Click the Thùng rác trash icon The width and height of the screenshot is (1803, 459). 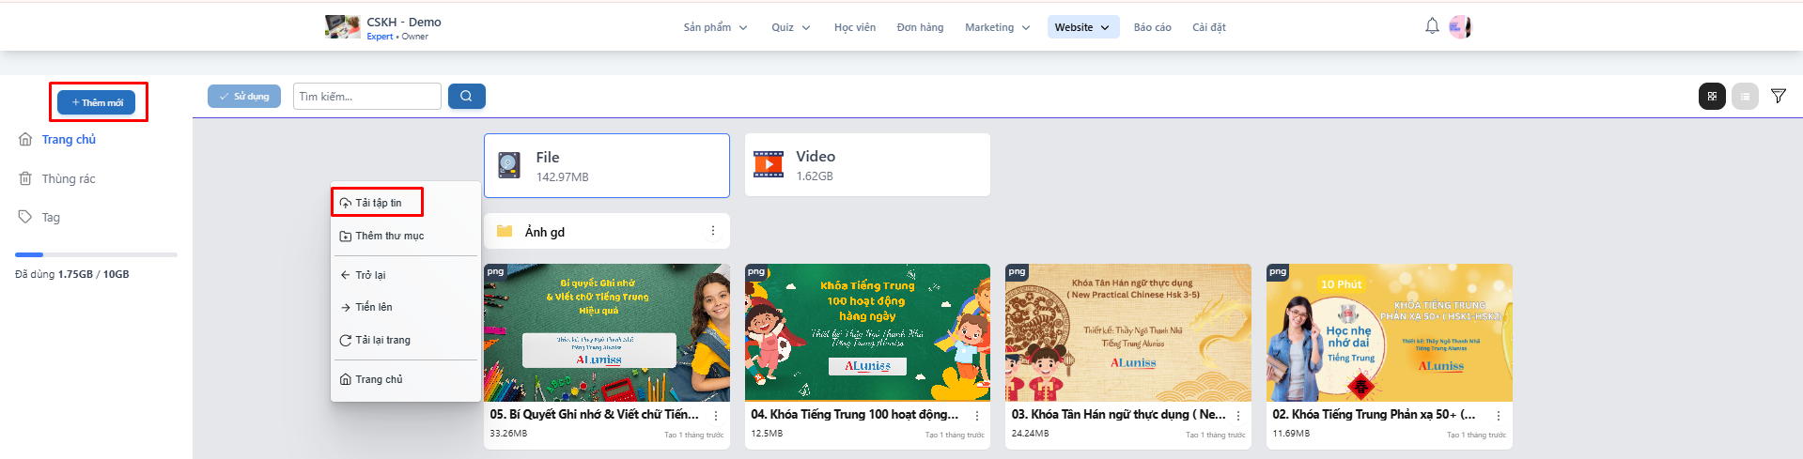pos(25,178)
